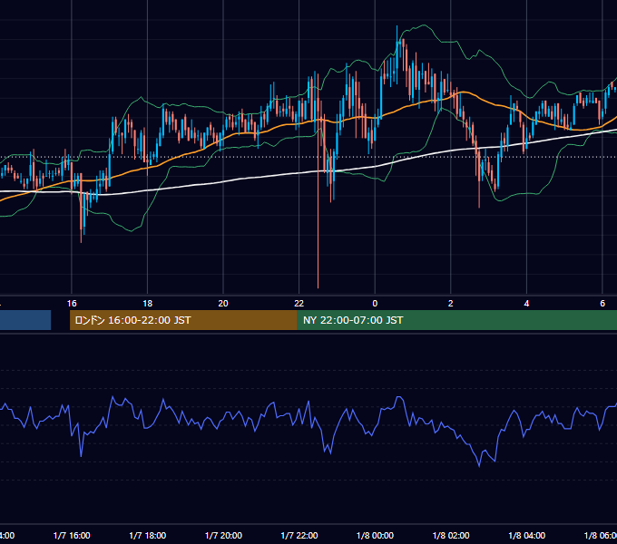Viewport: 617px width, 544px height.
Task: Click the upper time axis label 4
Action: [526, 304]
